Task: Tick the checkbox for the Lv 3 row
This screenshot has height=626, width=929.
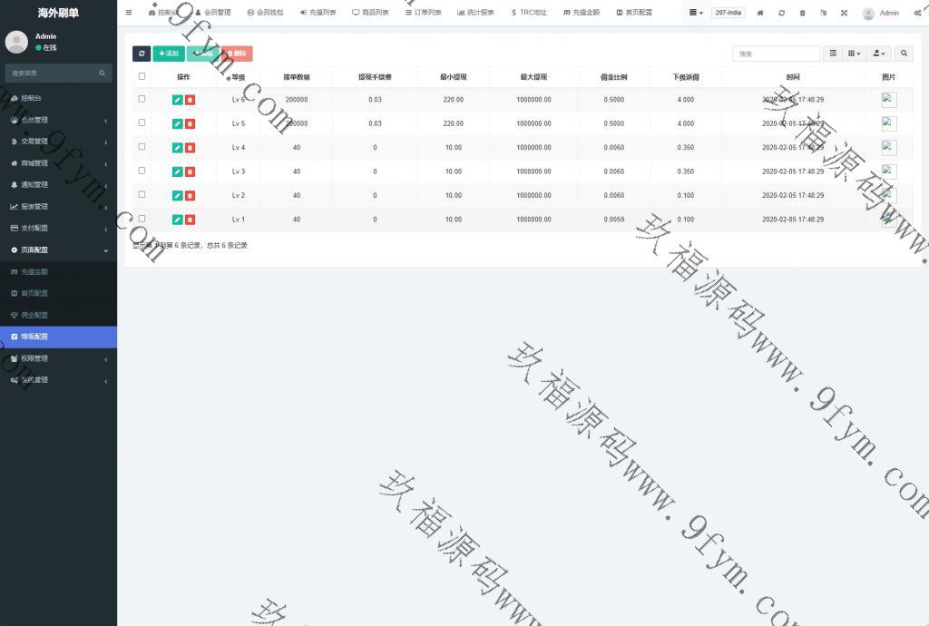Action: click(142, 171)
